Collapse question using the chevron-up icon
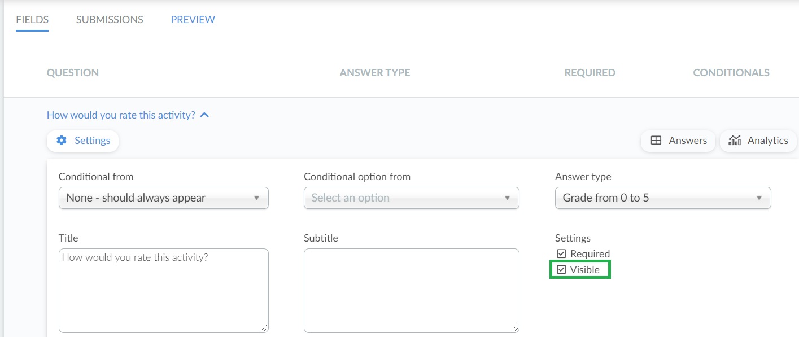This screenshot has height=337, width=799. 204,115
